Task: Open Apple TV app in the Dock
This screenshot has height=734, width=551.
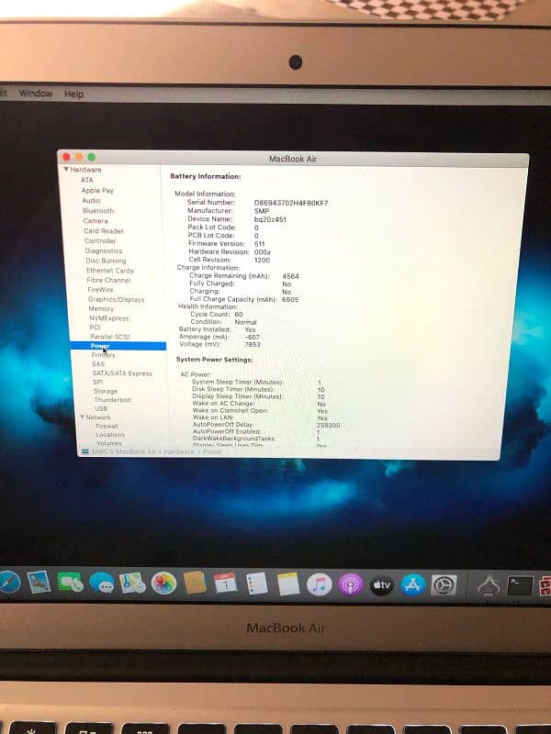Action: click(x=381, y=584)
